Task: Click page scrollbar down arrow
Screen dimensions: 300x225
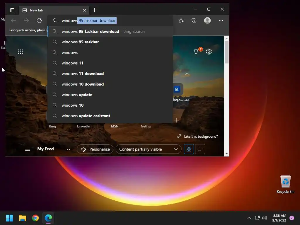Action: tap(226, 154)
